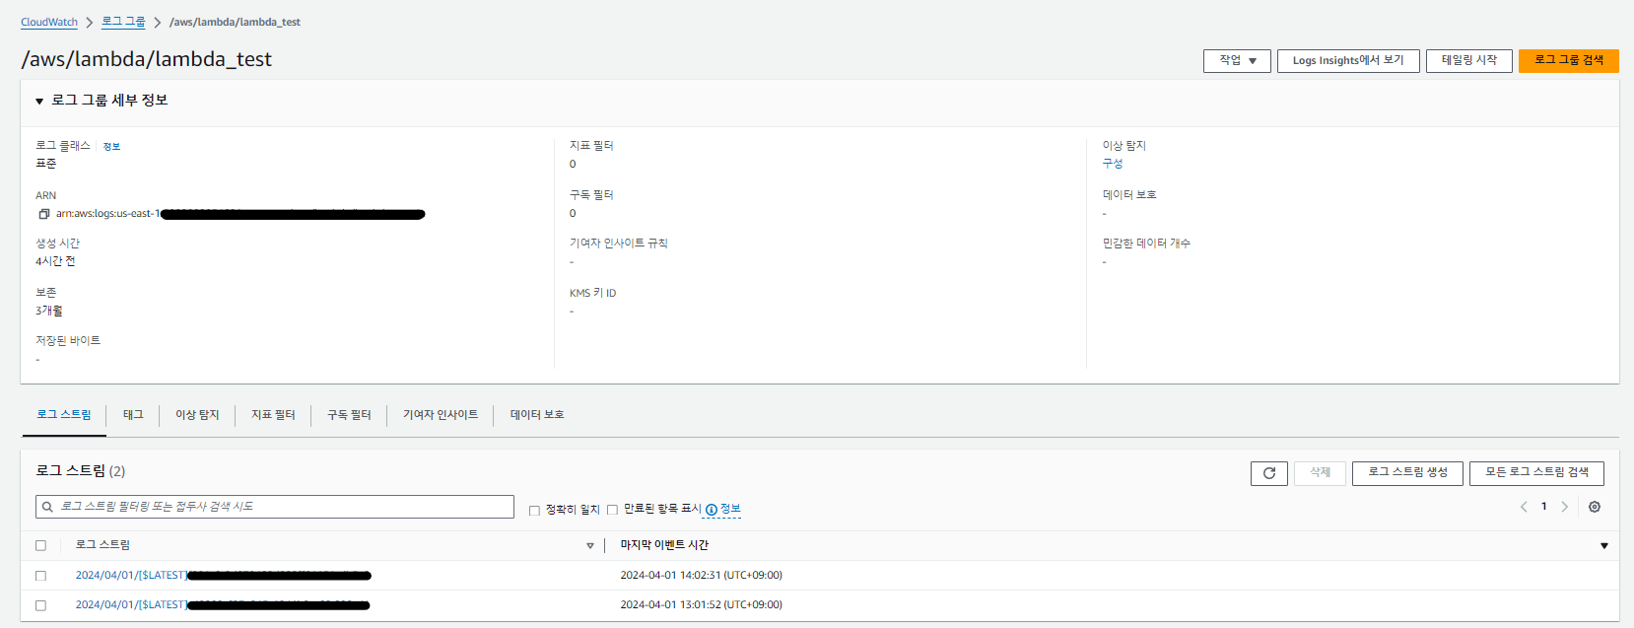This screenshot has height=628, width=1634.
Task: Open the 구독 필터 tab
Action: point(349,415)
